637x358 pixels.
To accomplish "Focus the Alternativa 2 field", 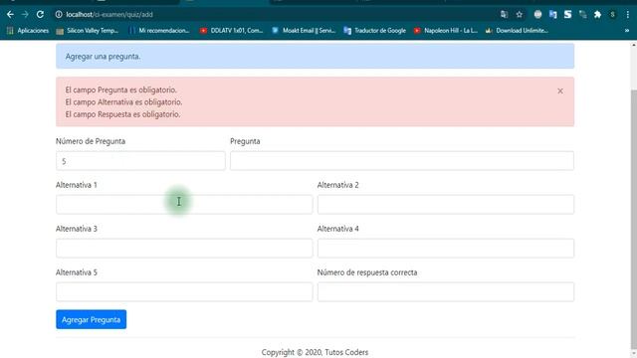I will tap(446, 205).
